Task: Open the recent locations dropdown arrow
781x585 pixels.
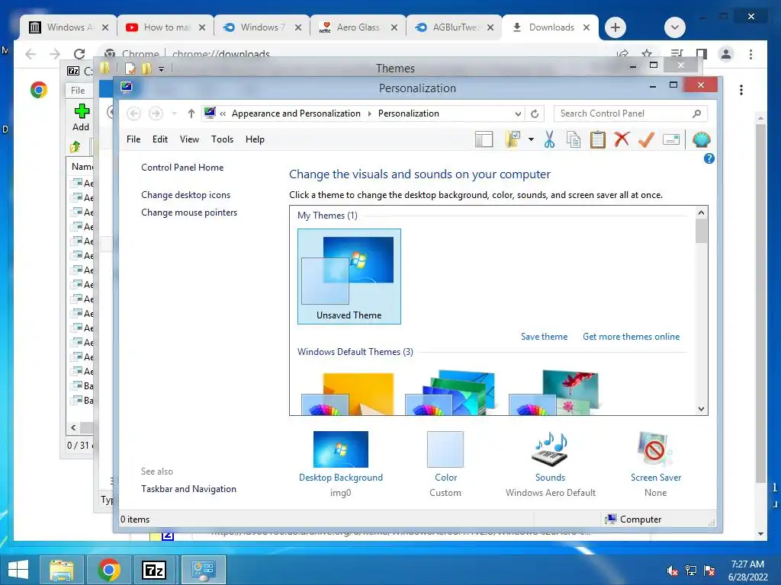Action: [174, 114]
